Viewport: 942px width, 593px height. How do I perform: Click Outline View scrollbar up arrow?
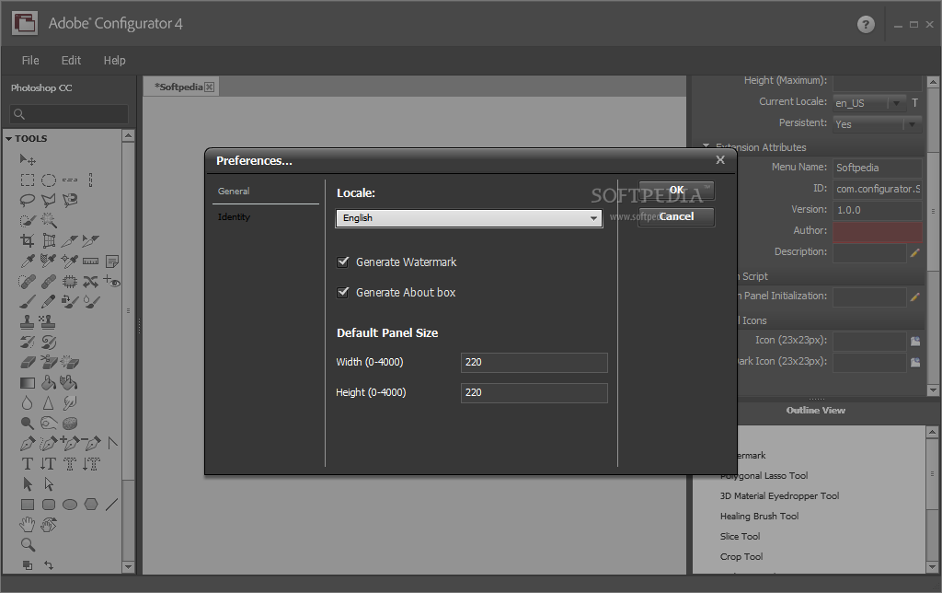pyautogui.click(x=932, y=432)
